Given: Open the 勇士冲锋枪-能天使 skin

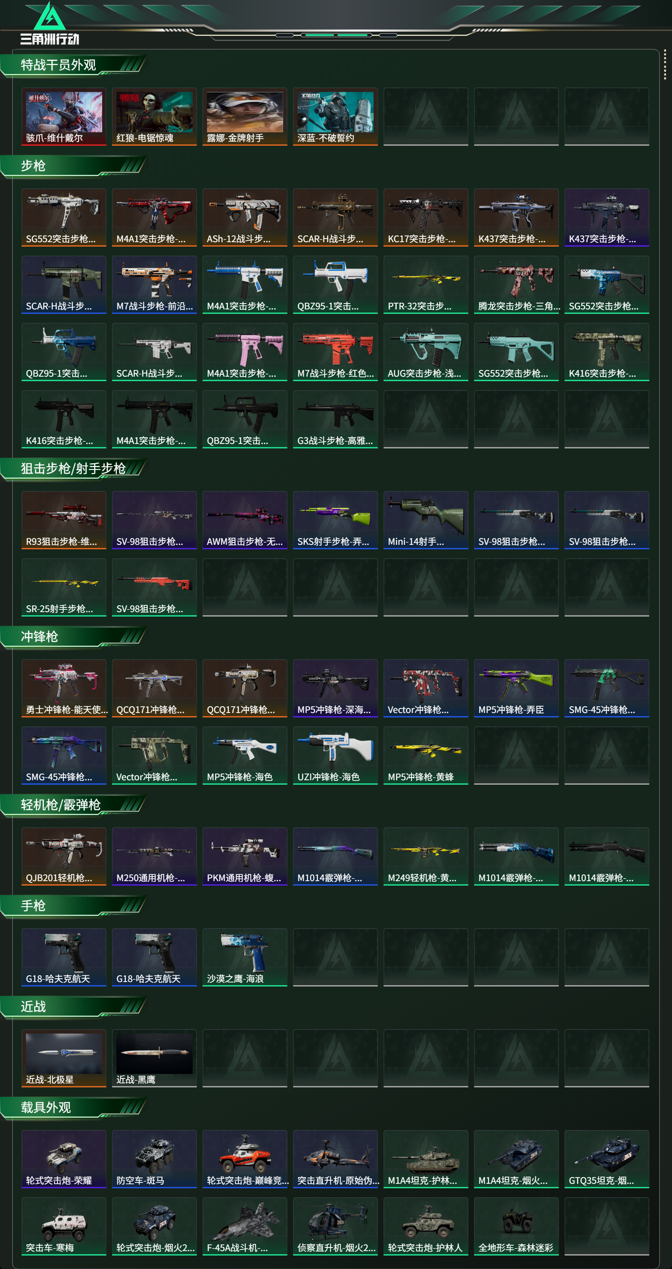Looking at the screenshot, I should pos(64,688).
